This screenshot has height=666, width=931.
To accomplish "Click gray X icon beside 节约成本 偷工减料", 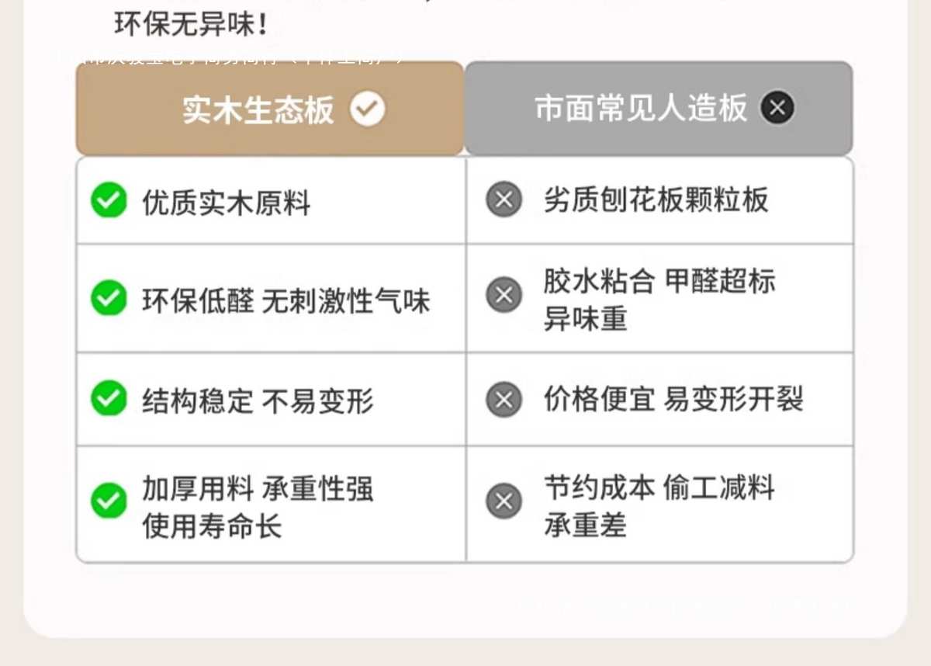I will pyautogui.click(x=504, y=501).
